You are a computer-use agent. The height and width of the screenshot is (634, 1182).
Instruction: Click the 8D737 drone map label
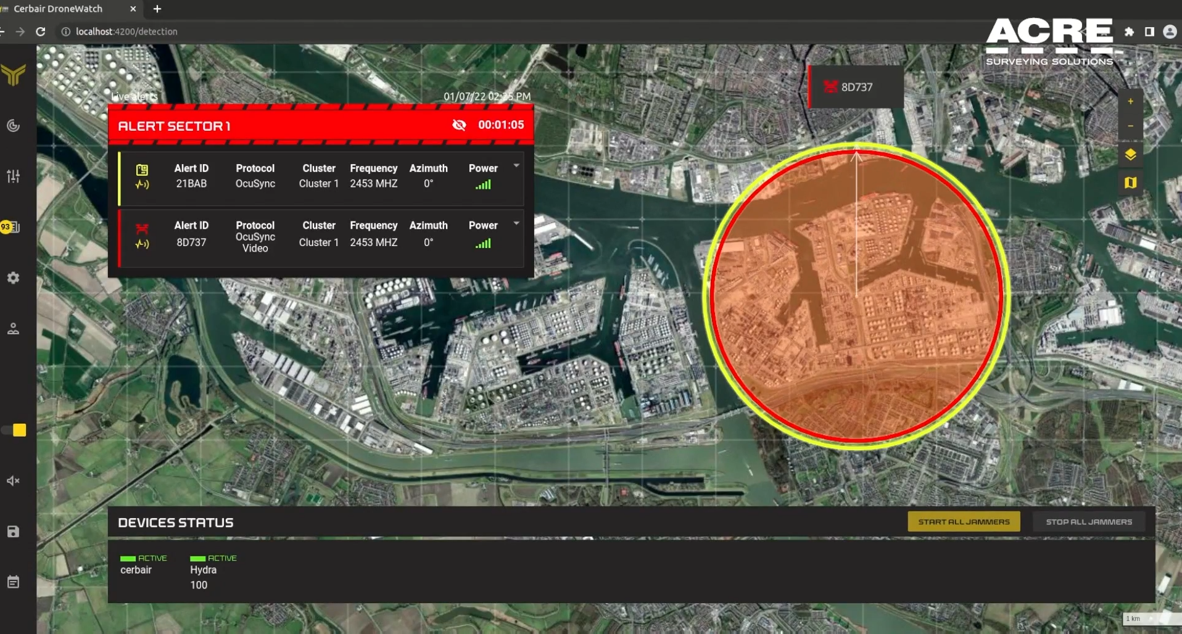point(856,87)
